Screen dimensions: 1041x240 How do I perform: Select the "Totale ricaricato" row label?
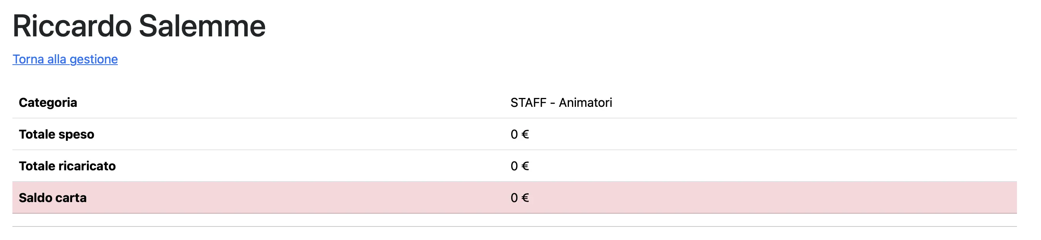(67, 166)
